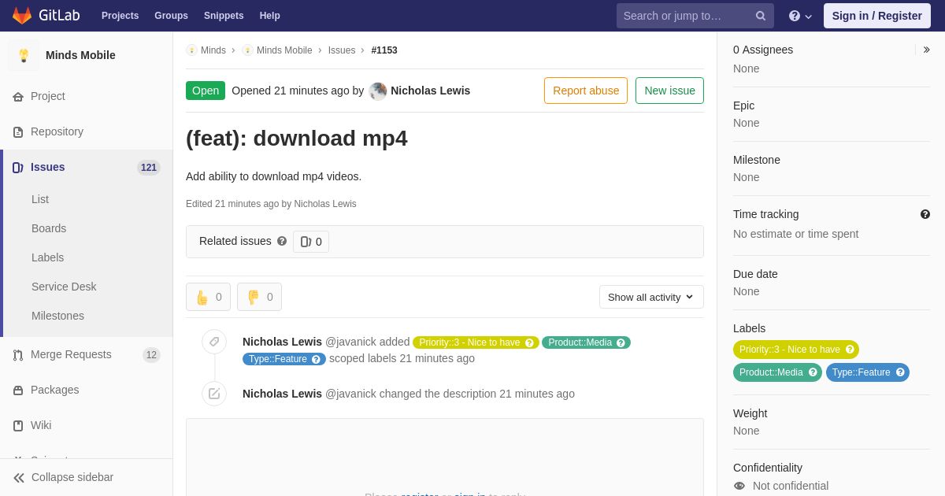The width and height of the screenshot is (945, 496).
Task: Click the Report abuse button
Action: pyautogui.click(x=586, y=91)
